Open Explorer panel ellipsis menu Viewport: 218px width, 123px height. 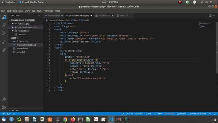point(39,16)
